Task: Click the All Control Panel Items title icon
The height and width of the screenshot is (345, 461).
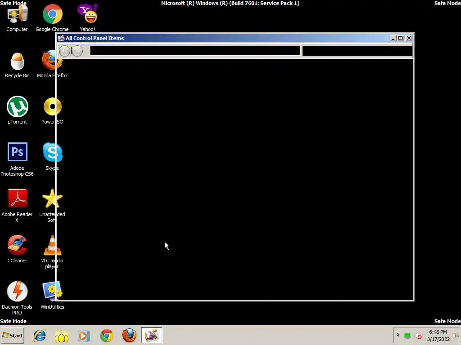Action: pyautogui.click(x=61, y=38)
